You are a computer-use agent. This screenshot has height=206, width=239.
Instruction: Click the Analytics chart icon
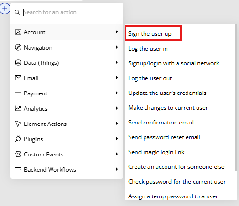[x=18, y=108]
